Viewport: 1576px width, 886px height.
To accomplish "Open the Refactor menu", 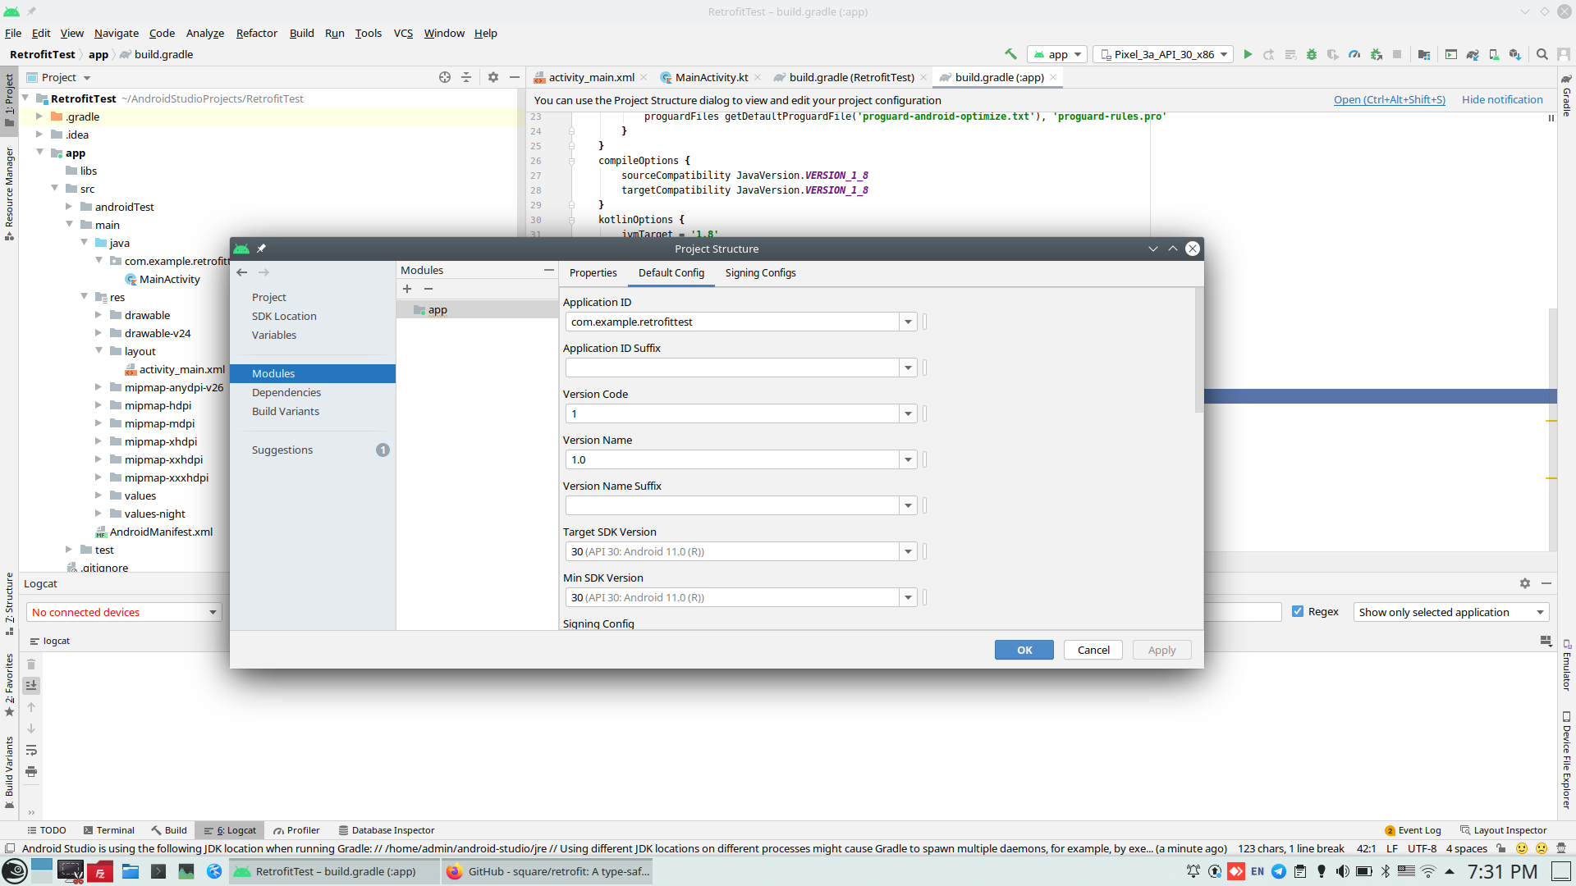I will tap(256, 33).
